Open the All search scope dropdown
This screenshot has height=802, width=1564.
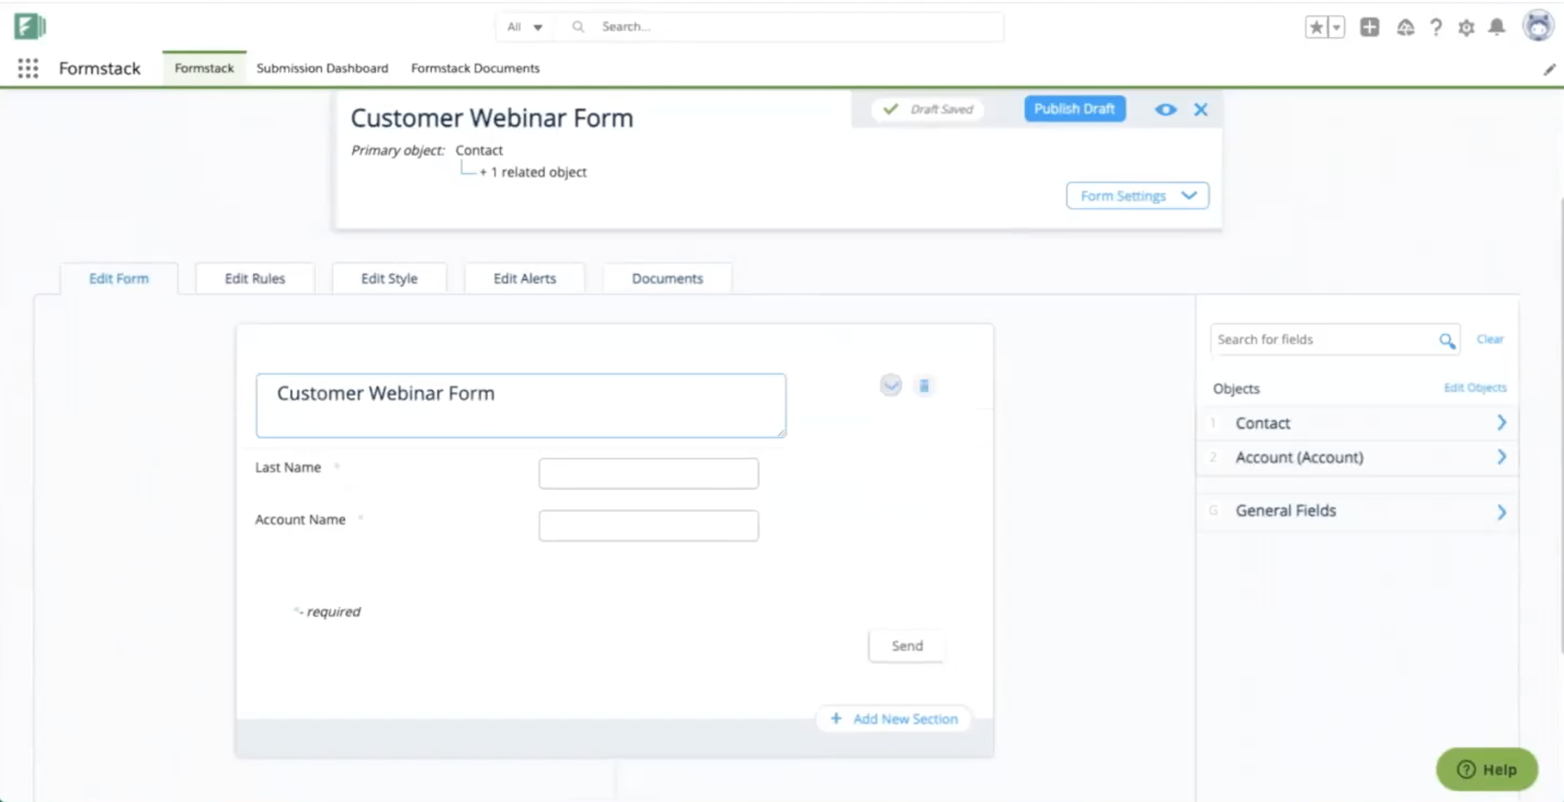[x=524, y=27]
